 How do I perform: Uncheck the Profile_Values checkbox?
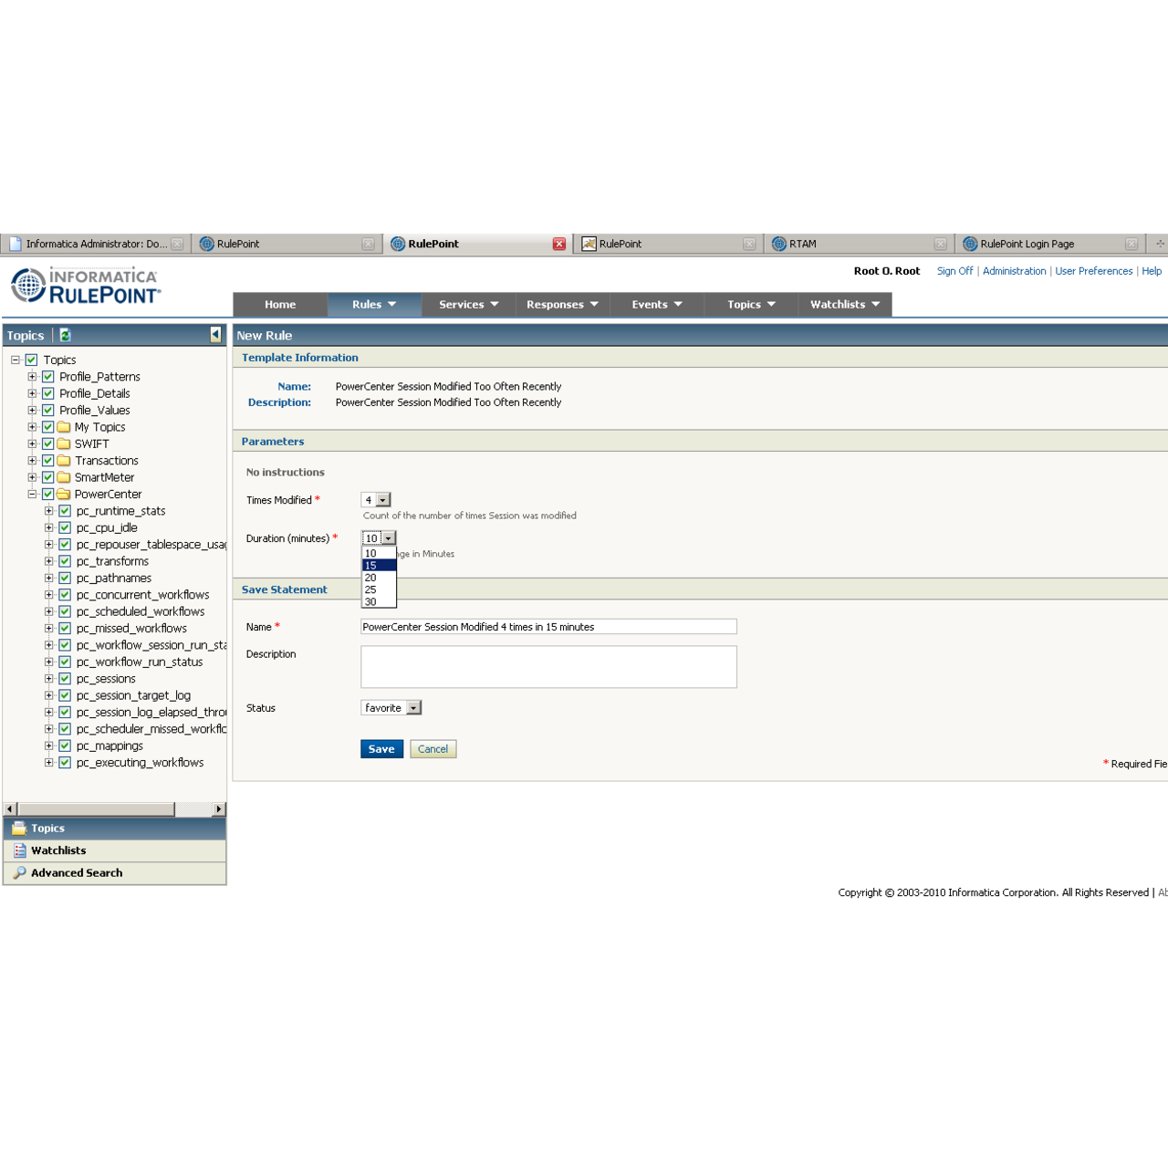tap(48, 411)
